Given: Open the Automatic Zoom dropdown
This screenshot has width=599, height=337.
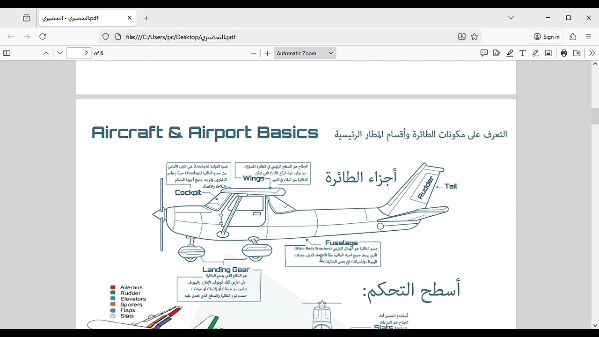Looking at the screenshot, I should (x=305, y=53).
